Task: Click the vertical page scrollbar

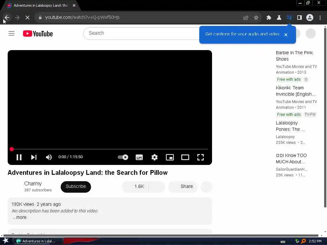Action: click(x=325, y=118)
